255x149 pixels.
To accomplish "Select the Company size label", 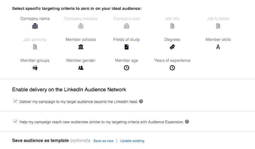I will click(127, 19).
